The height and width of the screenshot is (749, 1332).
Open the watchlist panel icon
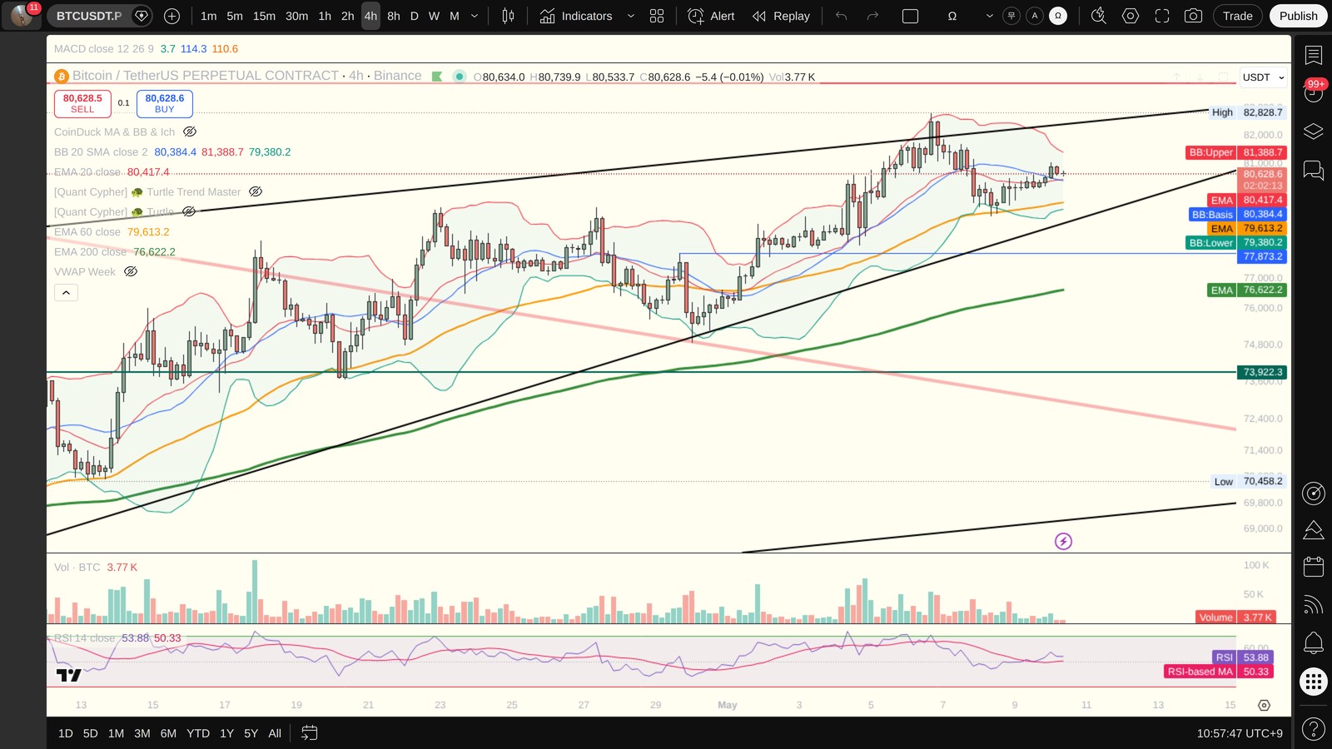(x=1314, y=55)
